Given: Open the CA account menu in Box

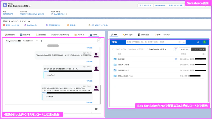Looking at the screenshot, I should pos(205,42).
